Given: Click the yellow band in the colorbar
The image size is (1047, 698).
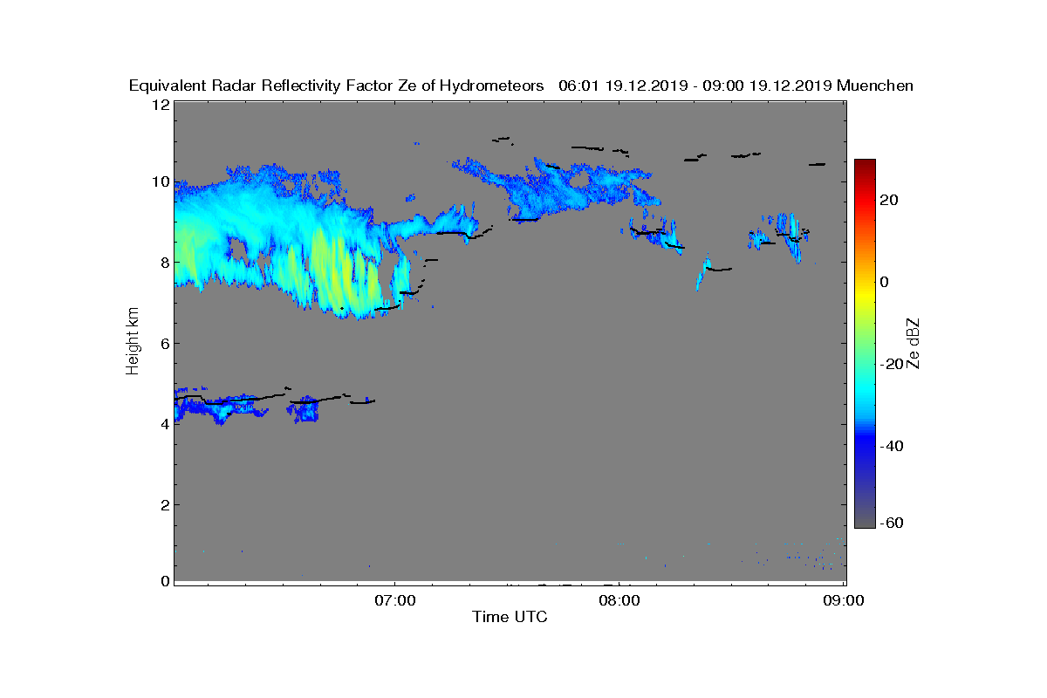Looking at the screenshot, I should pos(865,295).
